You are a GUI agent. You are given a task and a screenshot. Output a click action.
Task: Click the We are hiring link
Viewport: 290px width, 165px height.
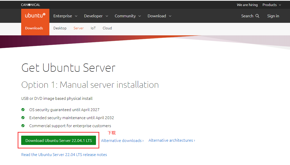click(247, 5)
